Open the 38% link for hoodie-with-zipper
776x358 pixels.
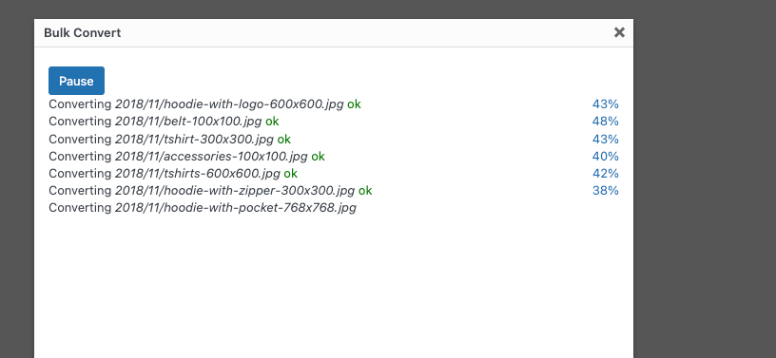605,190
